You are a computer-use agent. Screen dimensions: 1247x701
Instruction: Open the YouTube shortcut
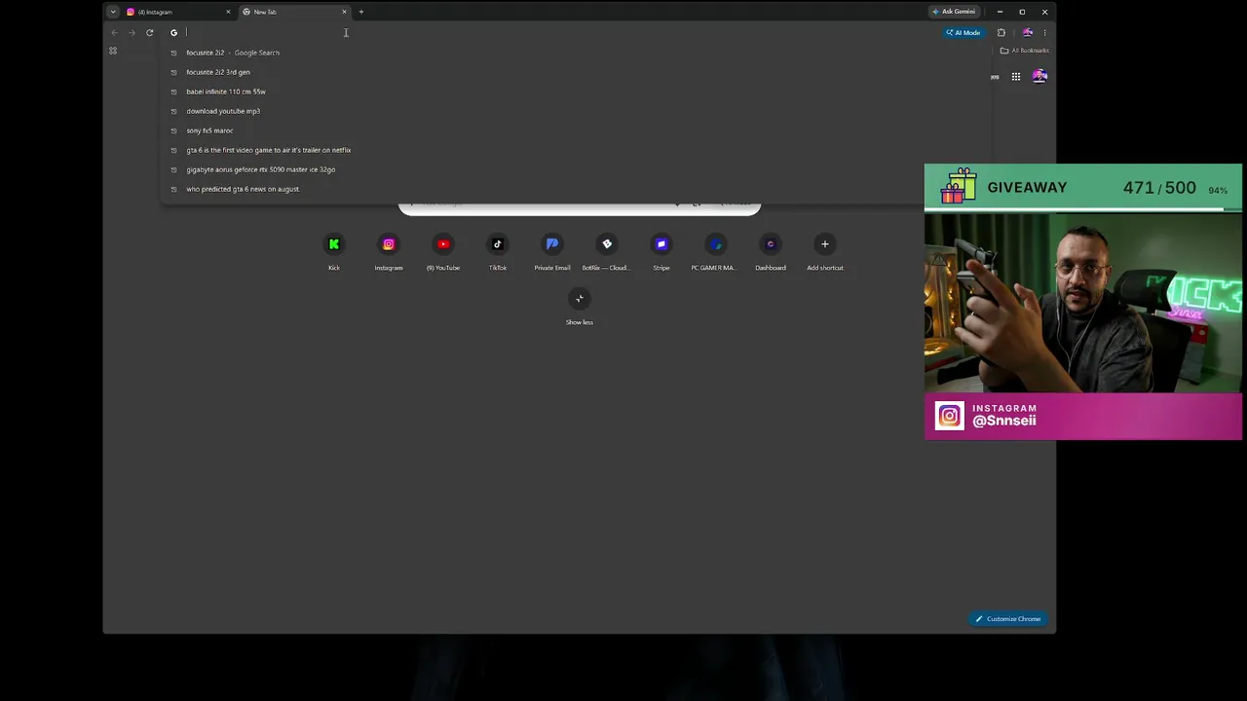[x=443, y=251]
